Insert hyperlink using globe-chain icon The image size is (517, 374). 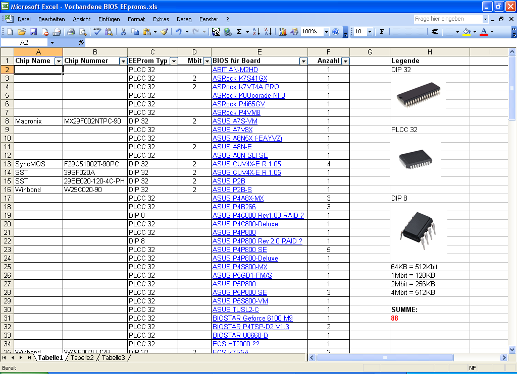(x=228, y=32)
